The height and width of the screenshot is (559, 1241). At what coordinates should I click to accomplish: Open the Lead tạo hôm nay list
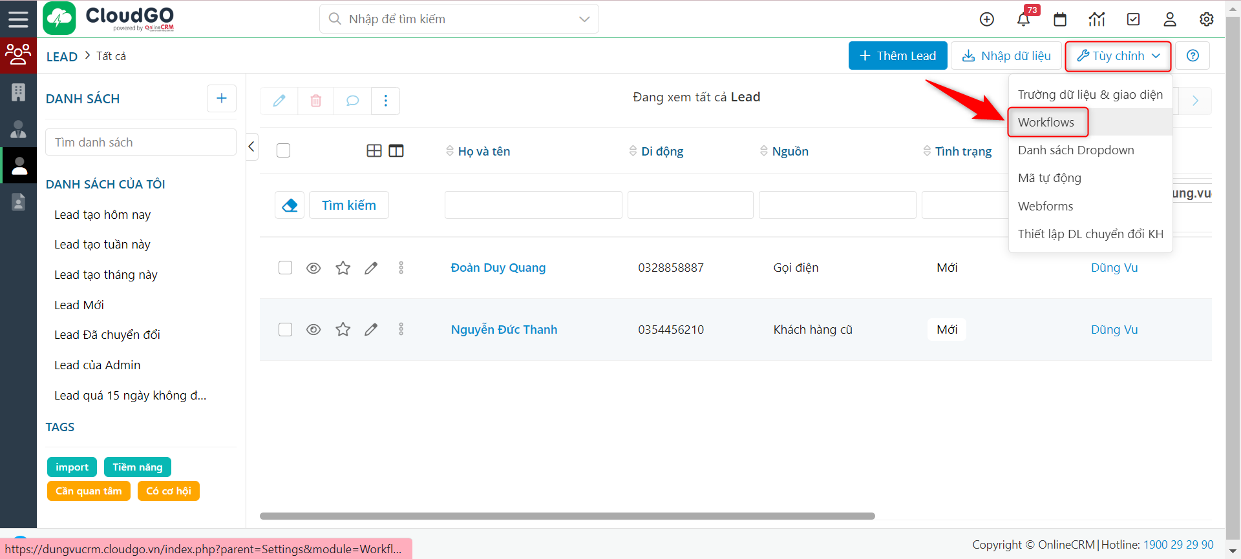tap(102, 215)
